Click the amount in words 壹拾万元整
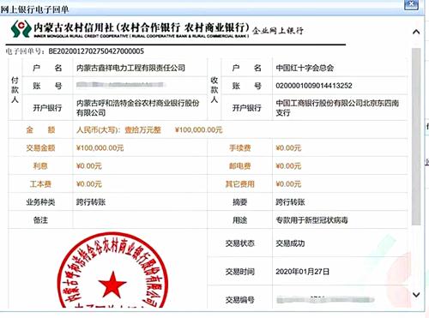 [142, 130]
